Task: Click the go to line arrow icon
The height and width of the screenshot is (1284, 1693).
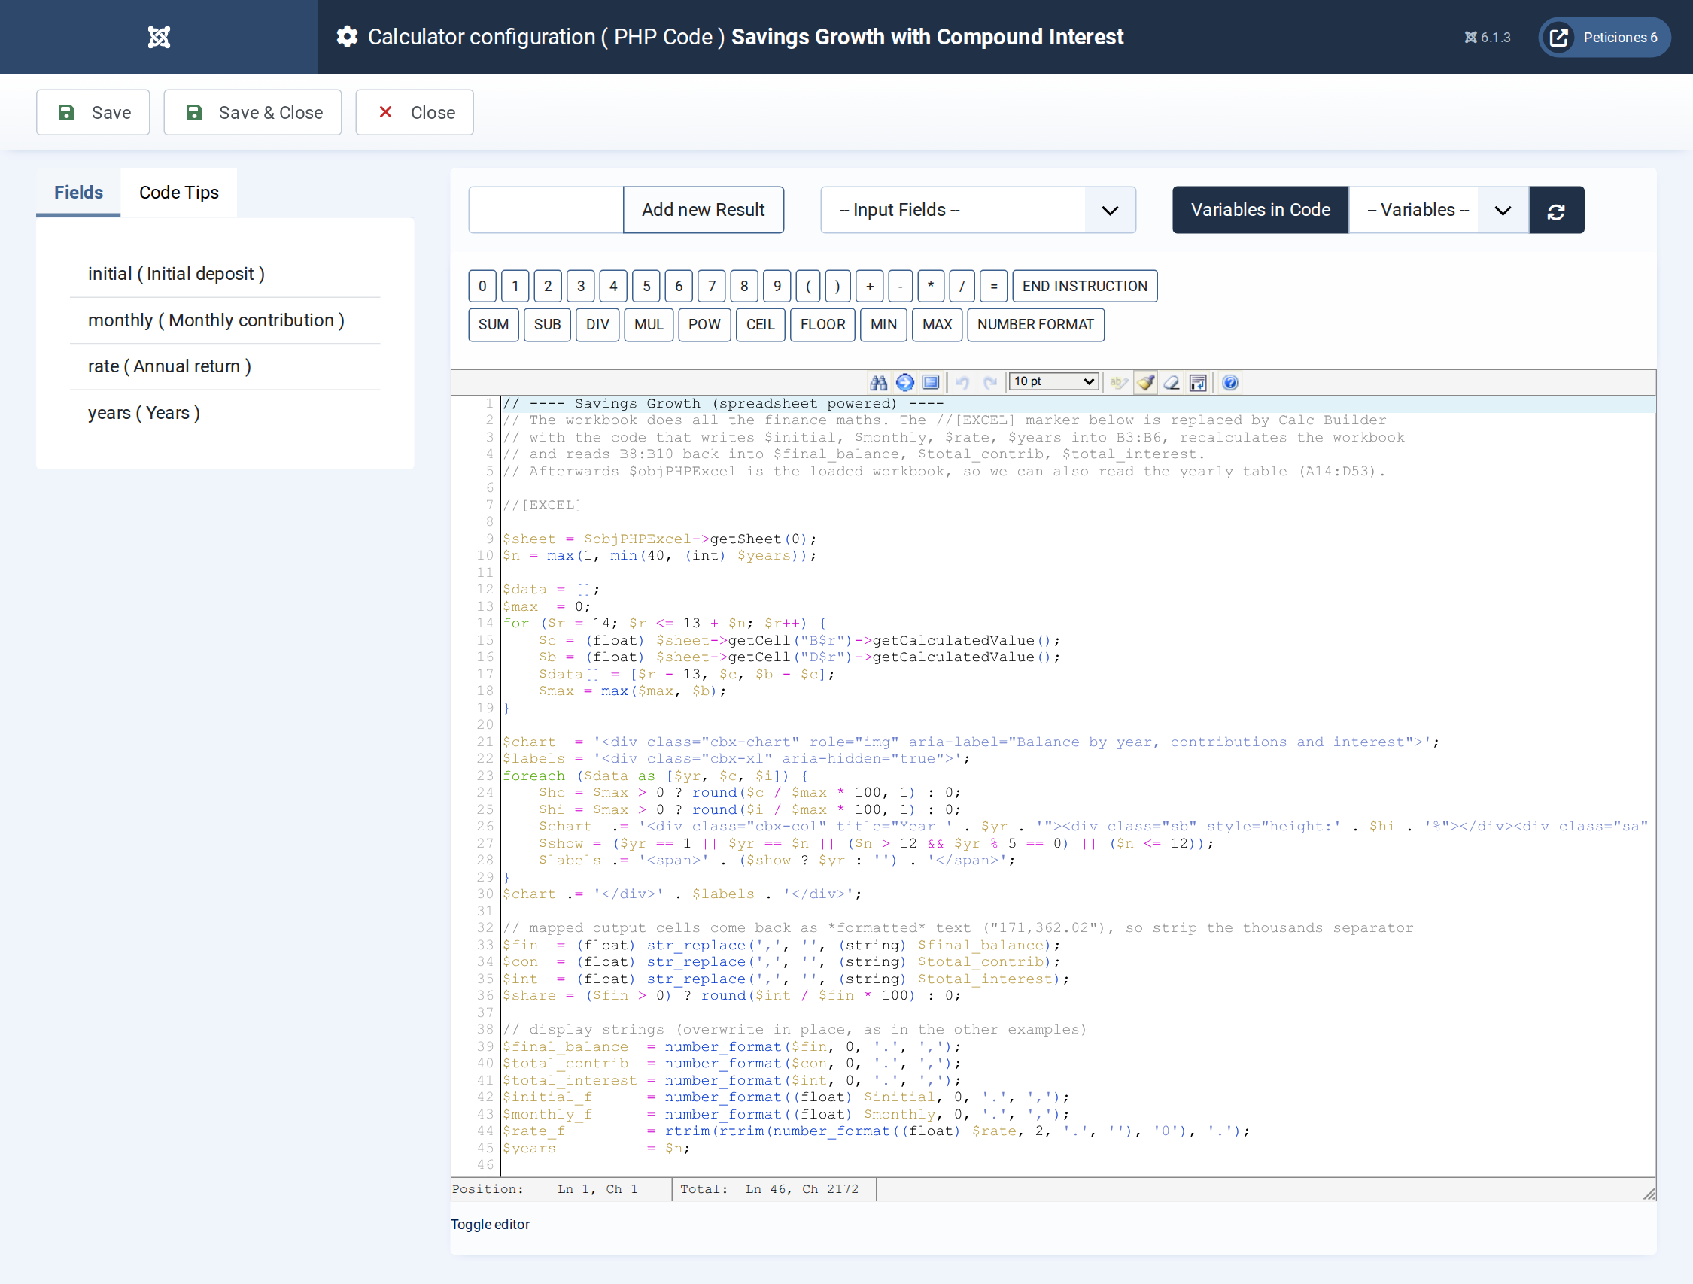Action: point(904,382)
